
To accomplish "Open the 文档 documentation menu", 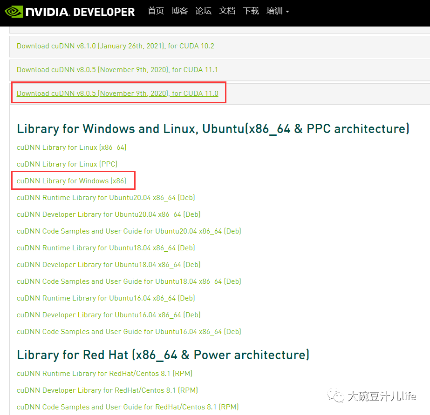I will [227, 11].
